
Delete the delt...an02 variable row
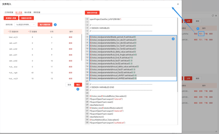point(71,61)
